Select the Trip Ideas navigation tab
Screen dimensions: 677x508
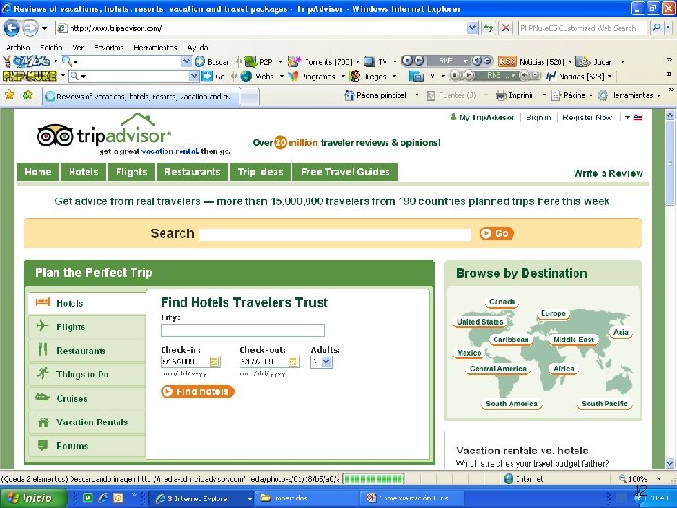(260, 172)
